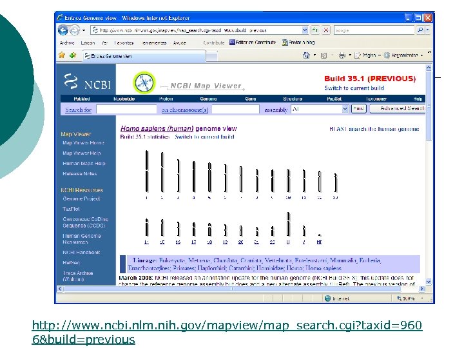This screenshot has height=348, width=464.
Task: Click the red Stop loading icon
Action: click(x=326, y=30)
